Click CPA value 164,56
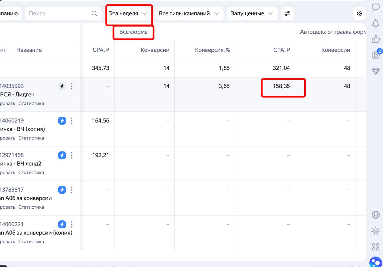 (x=101, y=121)
